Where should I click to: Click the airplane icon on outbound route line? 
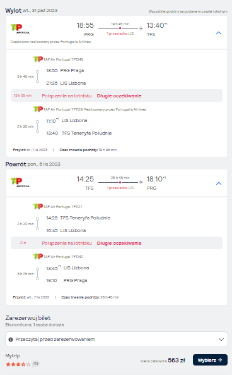coord(141,28)
